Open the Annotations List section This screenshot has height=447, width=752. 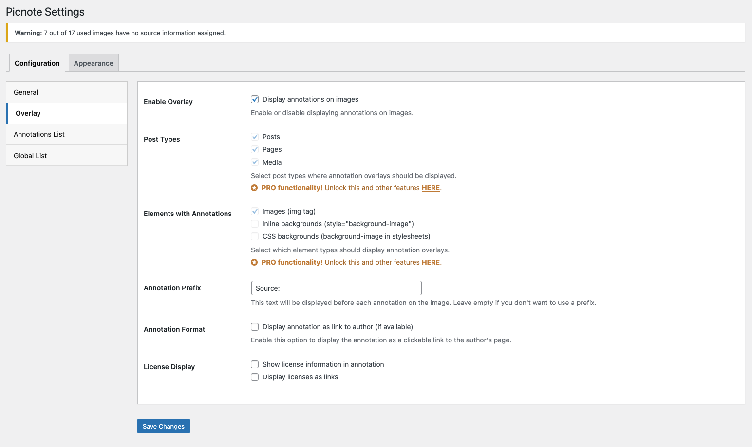[39, 134]
